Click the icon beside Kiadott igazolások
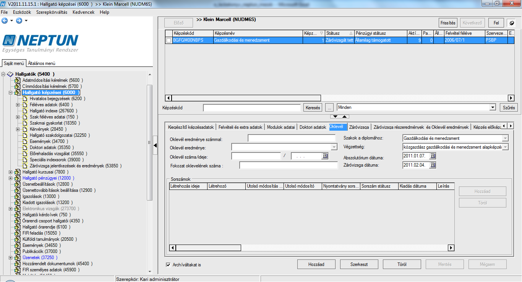This screenshot has height=282, width=522. click(x=18, y=203)
